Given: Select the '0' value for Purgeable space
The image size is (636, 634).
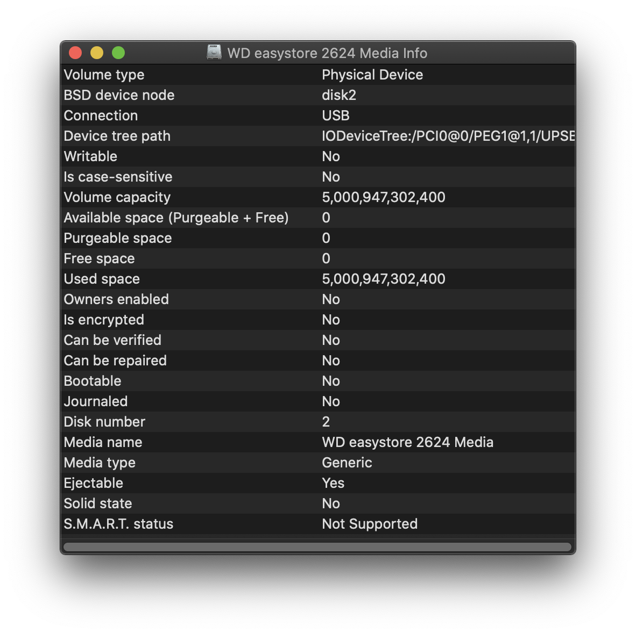Looking at the screenshot, I should 326,238.
